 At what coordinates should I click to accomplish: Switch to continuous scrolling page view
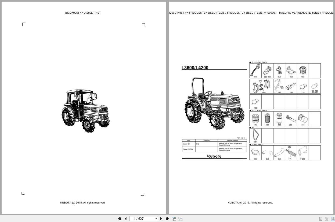[327, 219]
